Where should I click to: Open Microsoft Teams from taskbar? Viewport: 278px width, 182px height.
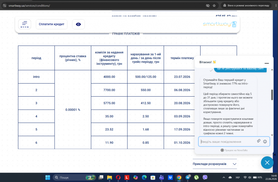click(161, 177)
